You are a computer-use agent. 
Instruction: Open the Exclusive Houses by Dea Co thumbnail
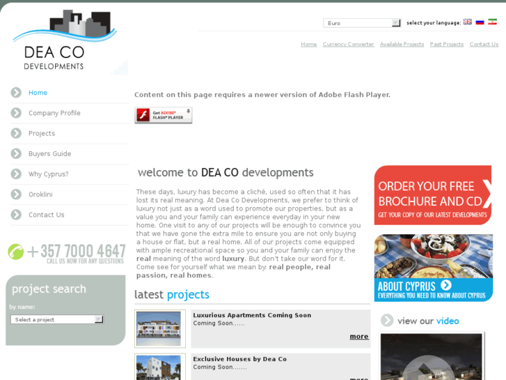click(x=160, y=367)
